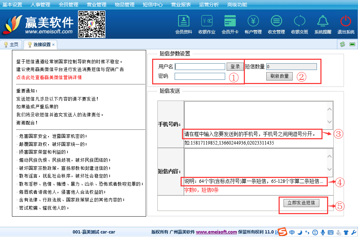Click the 刷新数量 button
358x237 pixels.
tap(279, 76)
